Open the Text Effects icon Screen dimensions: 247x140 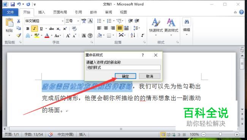click(x=28, y=36)
